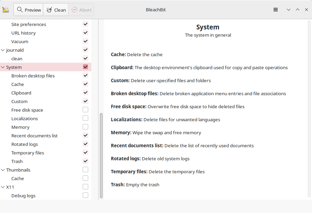Maximize window with up chevron
The height and width of the screenshot is (213, 312).
click(298, 10)
